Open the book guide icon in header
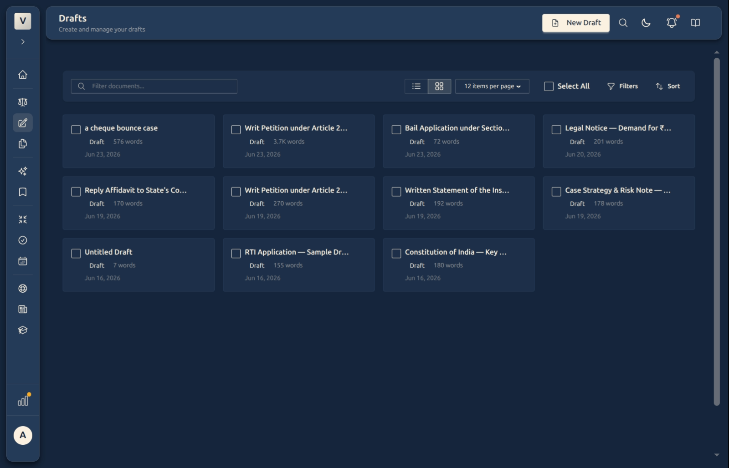 point(695,23)
